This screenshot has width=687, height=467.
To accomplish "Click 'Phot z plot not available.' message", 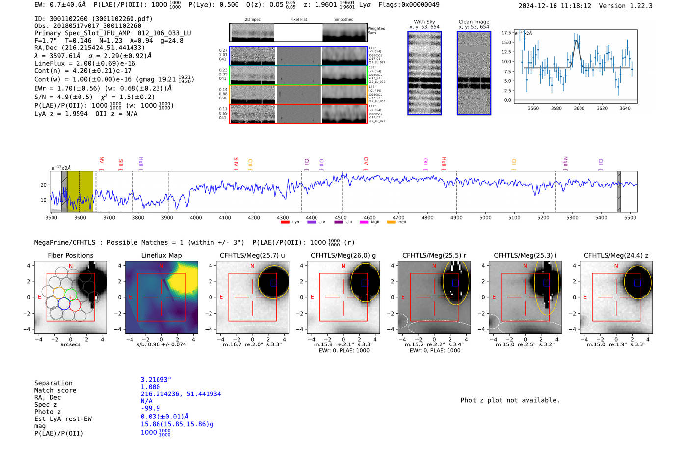I will (510, 400).
